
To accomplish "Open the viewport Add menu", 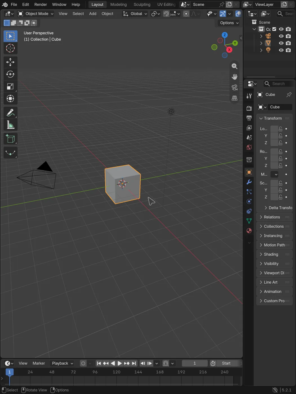I will pos(93,14).
